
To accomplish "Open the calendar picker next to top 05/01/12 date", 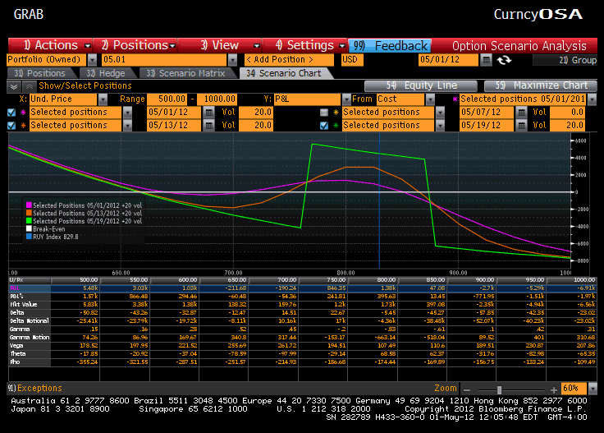I will pyautogui.click(x=487, y=60).
